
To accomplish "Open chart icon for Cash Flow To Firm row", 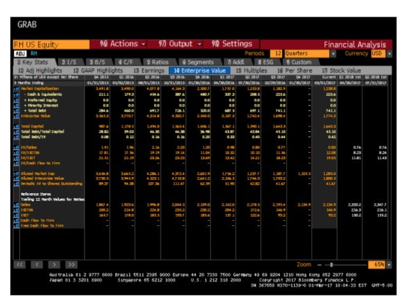I will [x=17, y=220].
